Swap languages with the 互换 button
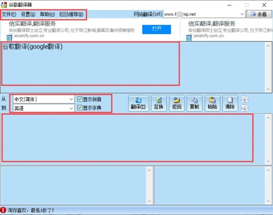The image size is (273, 215). point(159,103)
